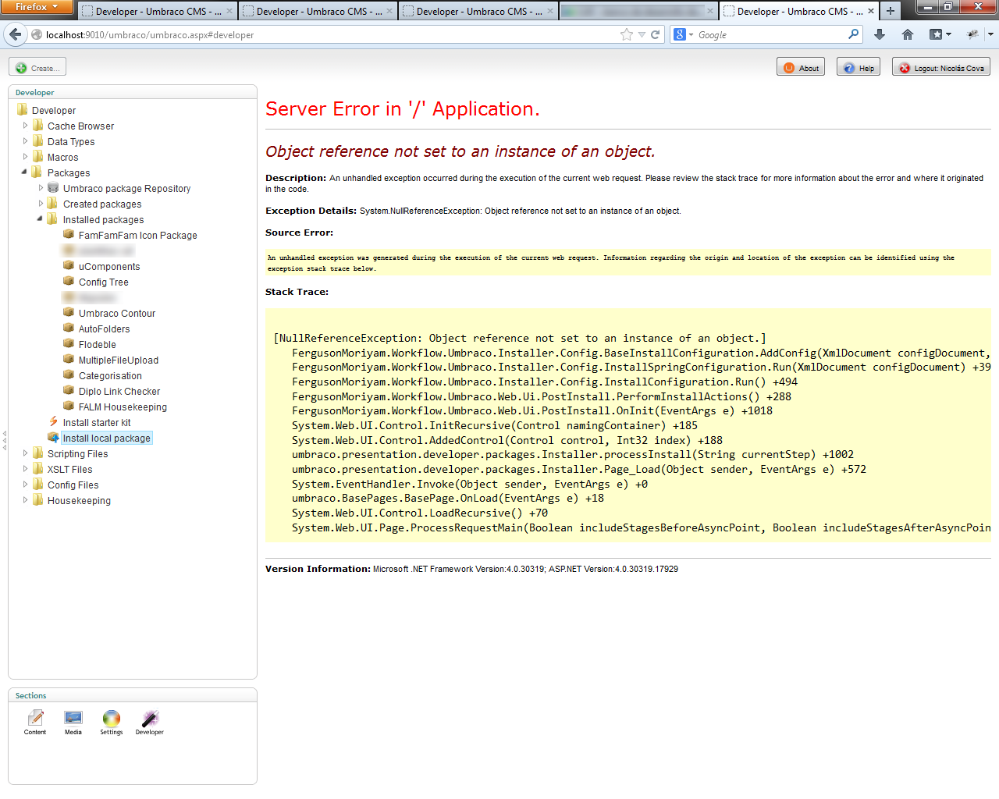The width and height of the screenshot is (999, 799).
Task: Select Install local package in tree
Action: click(107, 438)
